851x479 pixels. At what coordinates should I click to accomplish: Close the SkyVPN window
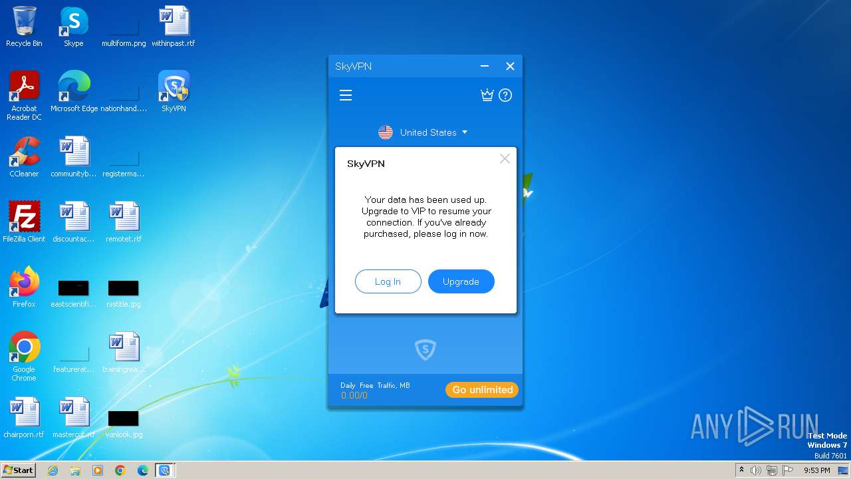(510, 66)
